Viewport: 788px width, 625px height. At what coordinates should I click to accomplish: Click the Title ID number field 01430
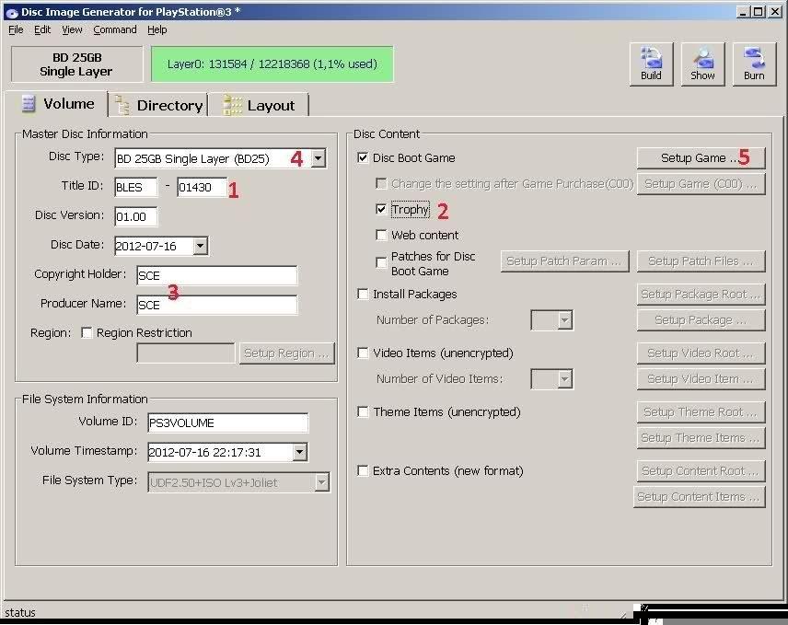[x=202, y=188]
